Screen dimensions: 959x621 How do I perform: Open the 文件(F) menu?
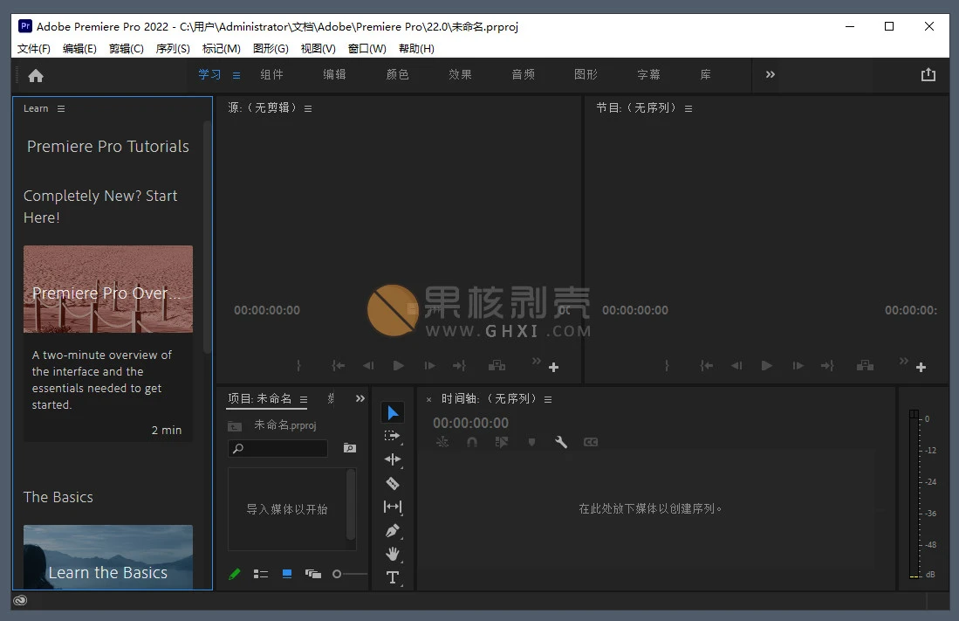point(34,48)
